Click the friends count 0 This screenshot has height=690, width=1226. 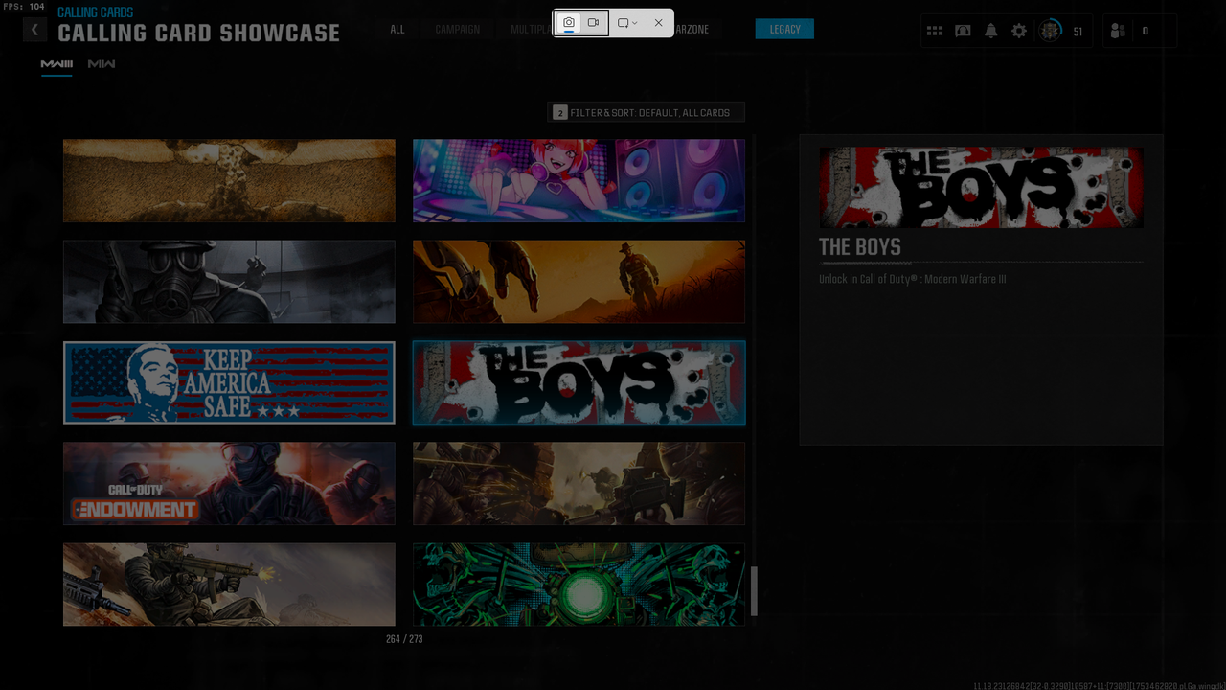(x=1145, y=32)
